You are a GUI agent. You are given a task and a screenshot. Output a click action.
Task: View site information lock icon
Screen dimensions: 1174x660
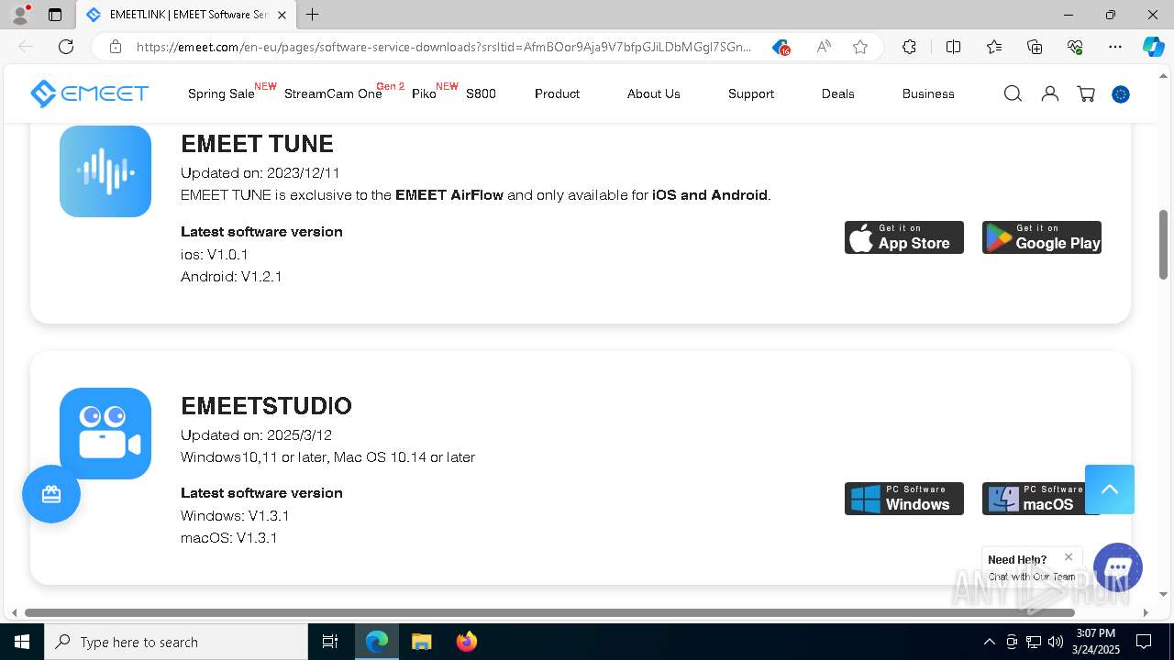[116, 47]
